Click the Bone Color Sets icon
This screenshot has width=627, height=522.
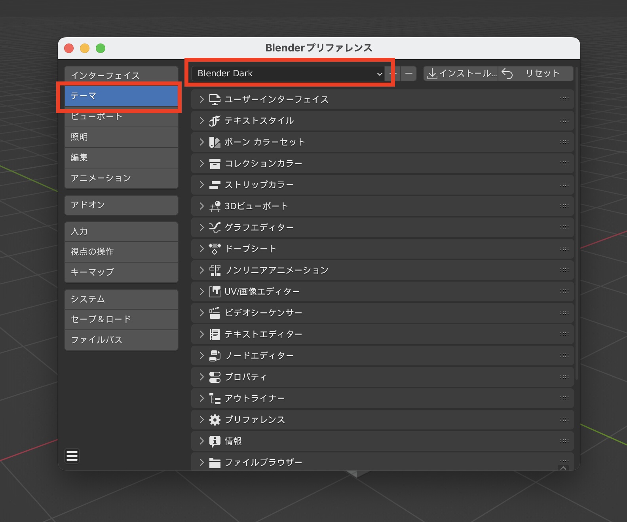[215, 142]
